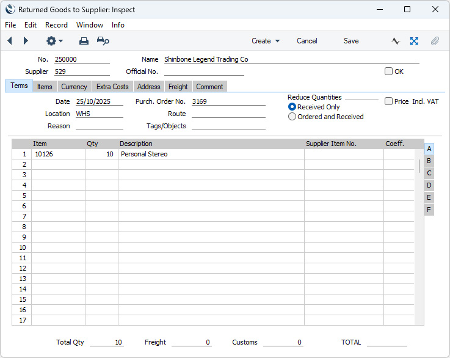Click Supplier Item No. cell in row 1
Image resolution: width=450 pixels, height=358 pixels.
point(344,154)
